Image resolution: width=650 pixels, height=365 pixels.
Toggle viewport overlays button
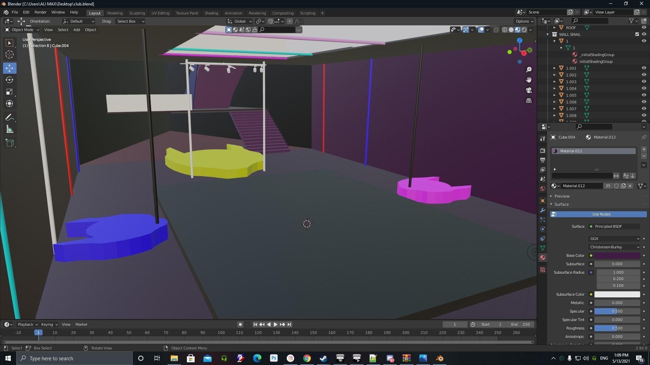(x=481, y=30)
